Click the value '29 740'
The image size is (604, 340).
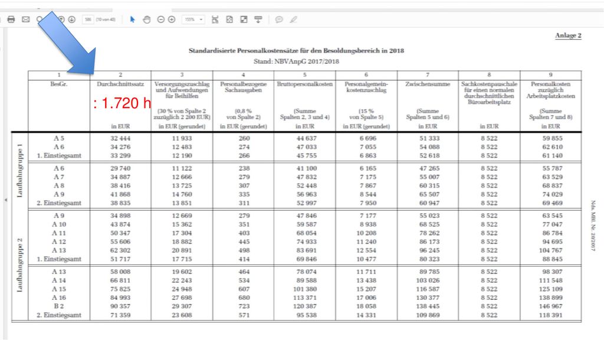click(x=120, y=168)
